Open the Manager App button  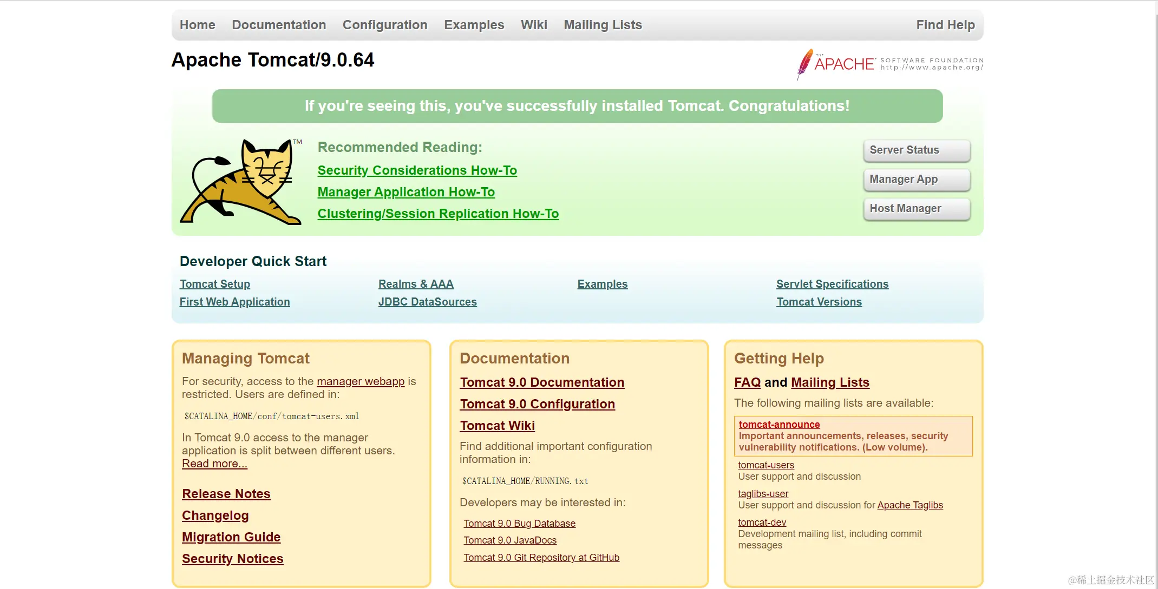(x=916, y=180)
